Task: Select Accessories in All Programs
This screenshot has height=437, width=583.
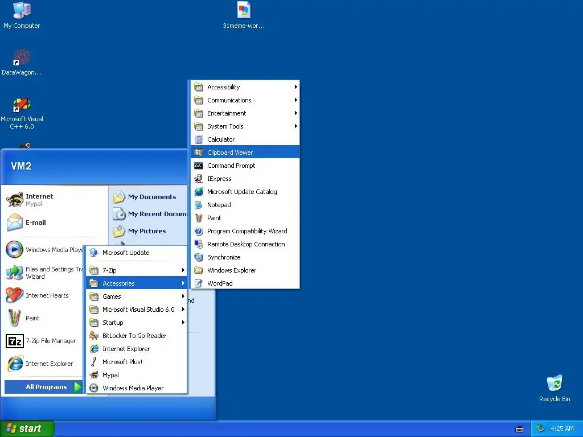Action: [x=137, y=283]
